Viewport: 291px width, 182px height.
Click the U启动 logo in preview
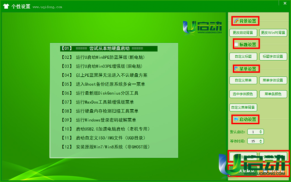click(202, 28)
